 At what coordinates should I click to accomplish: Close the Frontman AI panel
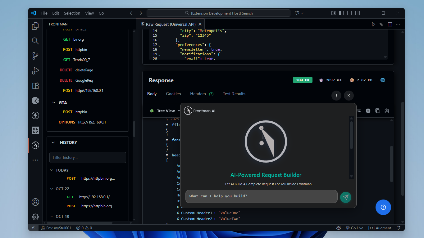(x=349, y=96)
